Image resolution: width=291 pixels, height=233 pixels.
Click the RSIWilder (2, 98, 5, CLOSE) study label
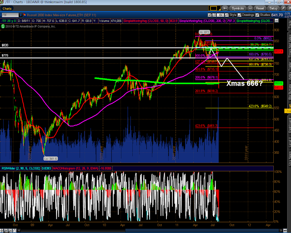21,168
